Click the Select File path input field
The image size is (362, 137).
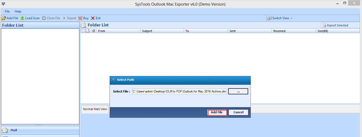[x=180, y=91]
